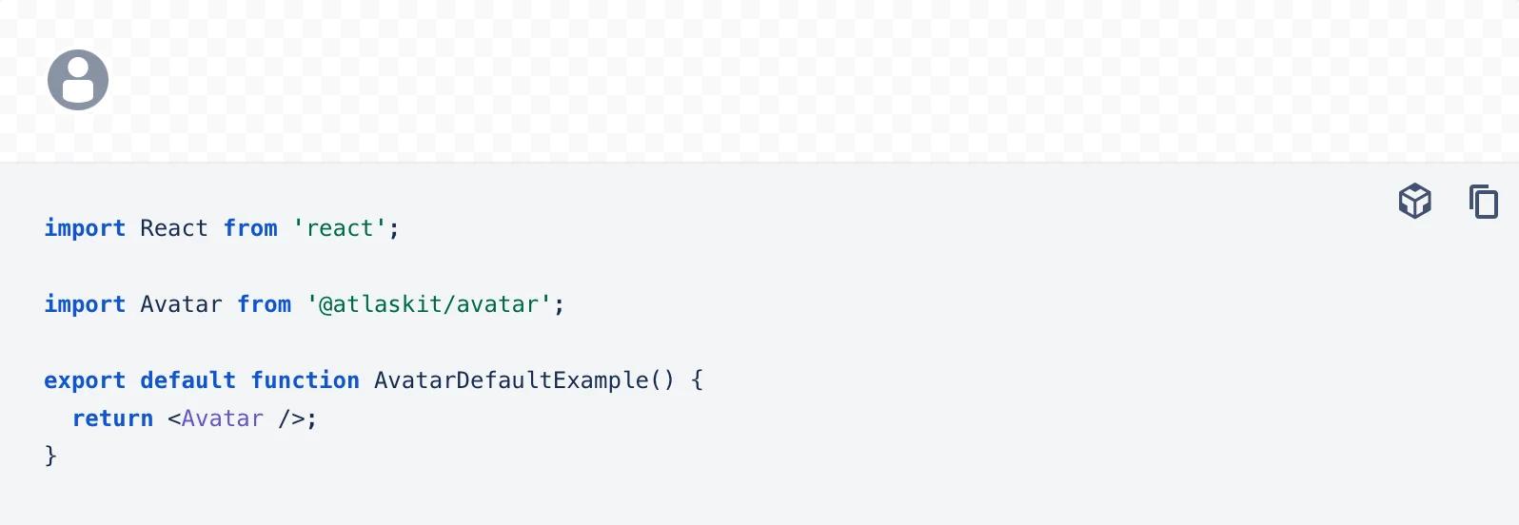Click 'from' on the Avatar import line
1519x525 pixels.
pos(265,304)
